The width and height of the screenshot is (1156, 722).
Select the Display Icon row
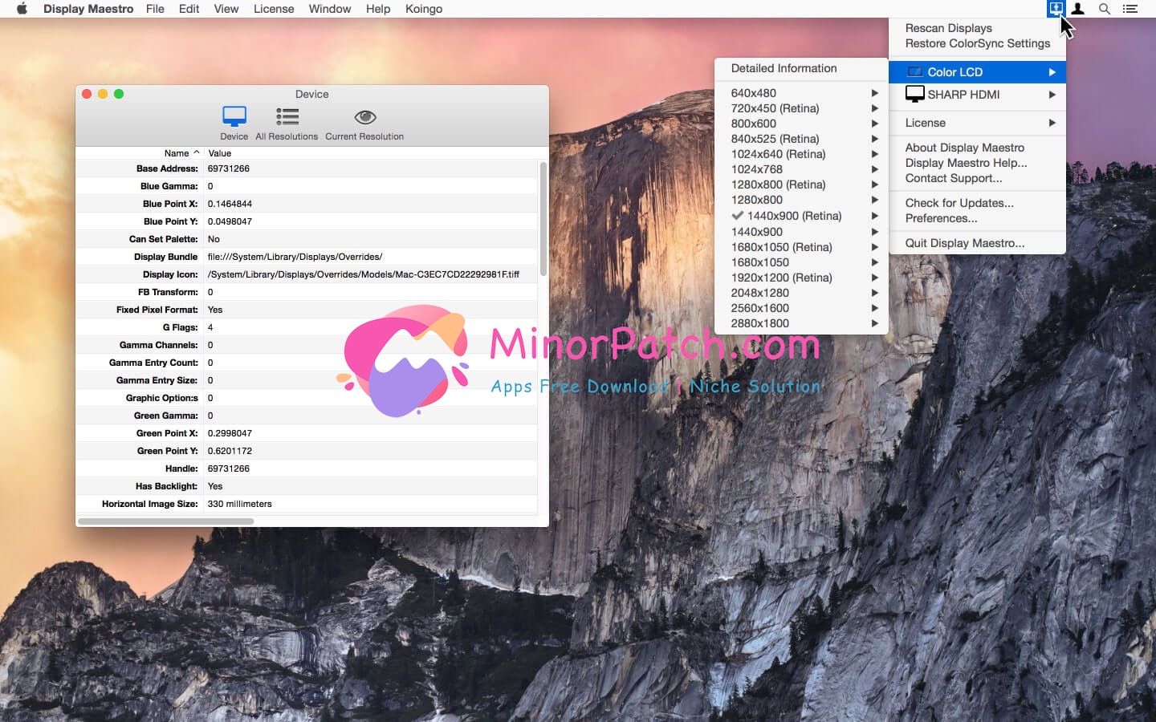(x=307, y=274)
